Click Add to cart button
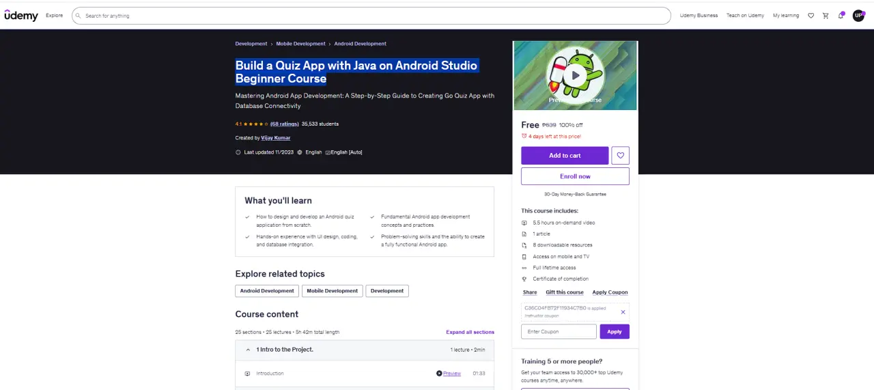Image resolution: width=874 pixels, height=390 pixels. 565,155
